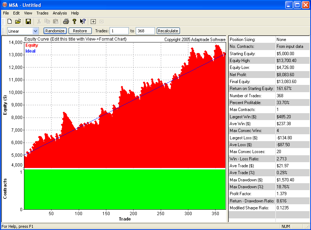Activate the context help pointer icon

coord(83,22)
